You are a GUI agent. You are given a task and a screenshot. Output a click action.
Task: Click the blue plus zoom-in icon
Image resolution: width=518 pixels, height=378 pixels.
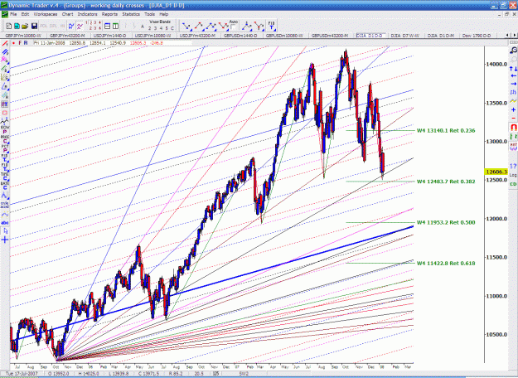513,109
